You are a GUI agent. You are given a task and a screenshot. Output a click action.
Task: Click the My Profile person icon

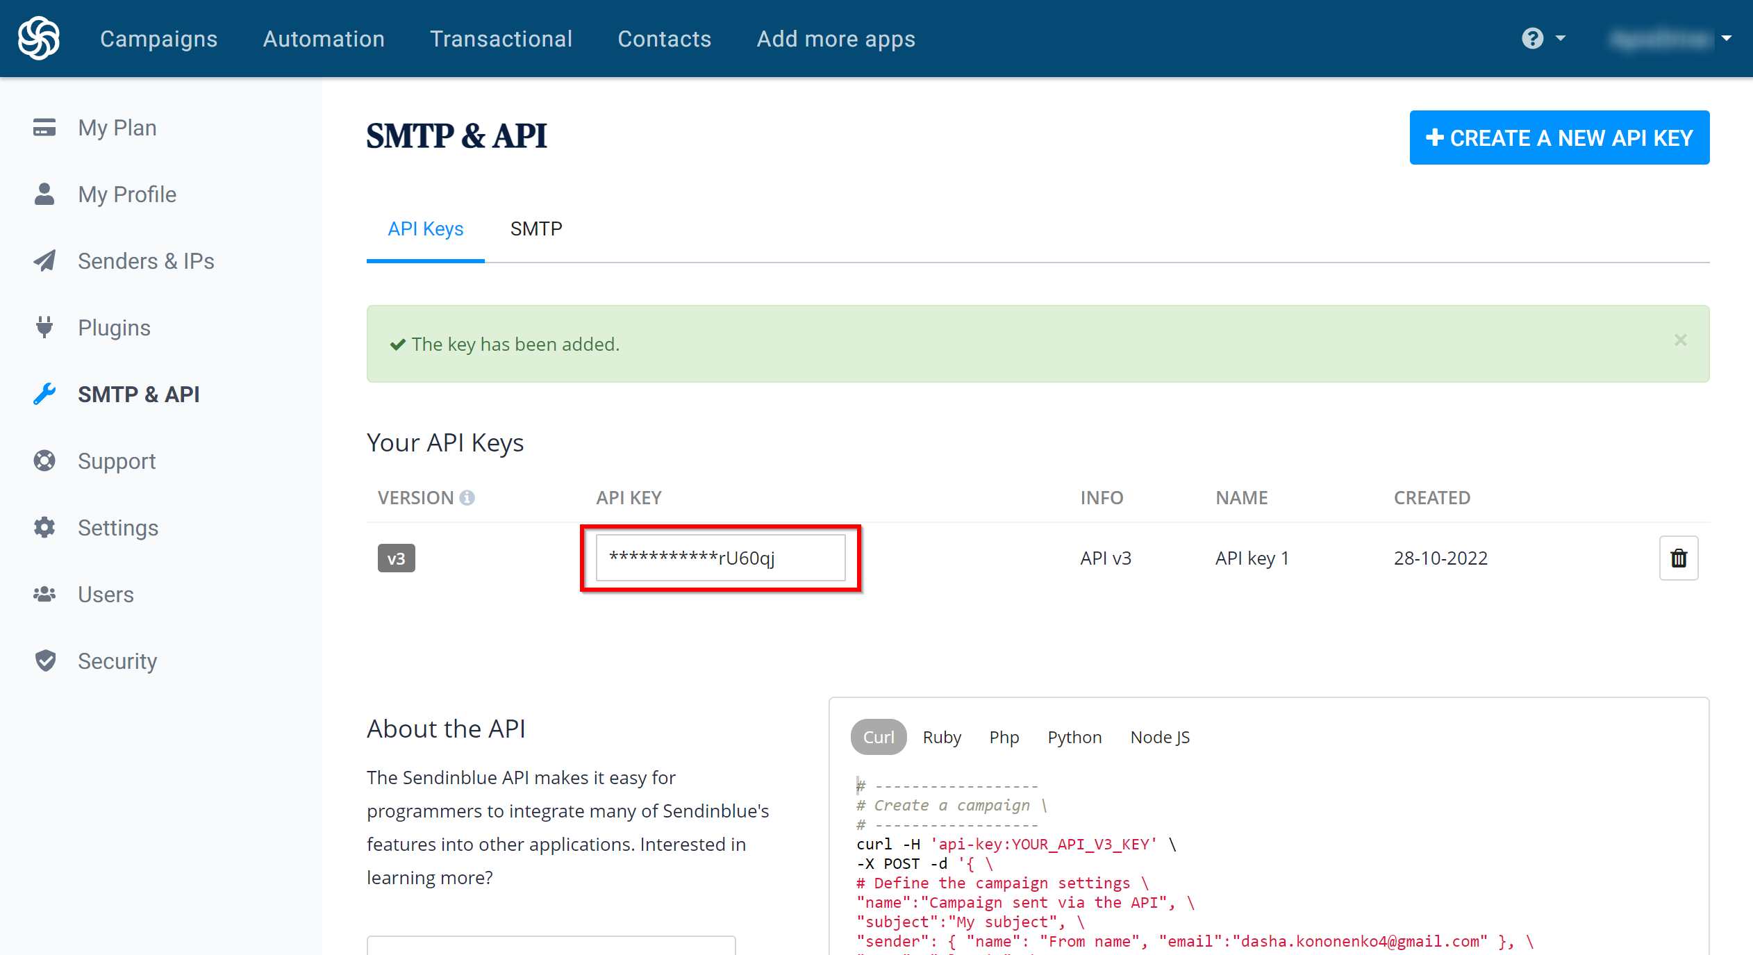pyautogui.click(x=44, y=194)
